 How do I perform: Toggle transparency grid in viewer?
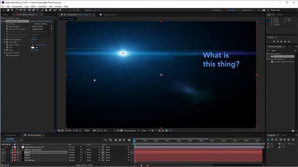(x=122, y=131)
